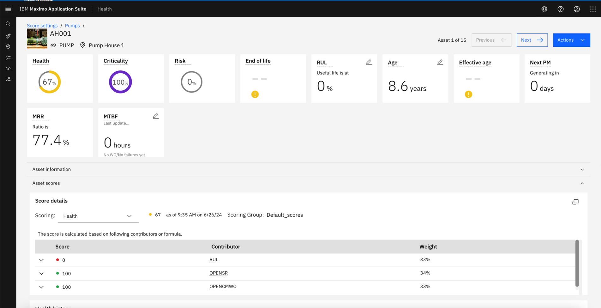Open the Help question mark menu
This screenshot has width=601, height=308.
pos(561,9)
